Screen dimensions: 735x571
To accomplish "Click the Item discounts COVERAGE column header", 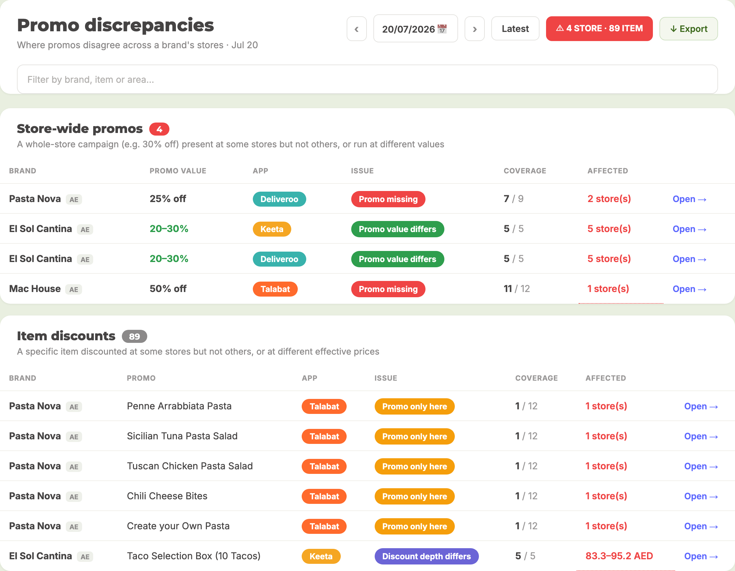I will pyautogui.click(x=537, y=378).
